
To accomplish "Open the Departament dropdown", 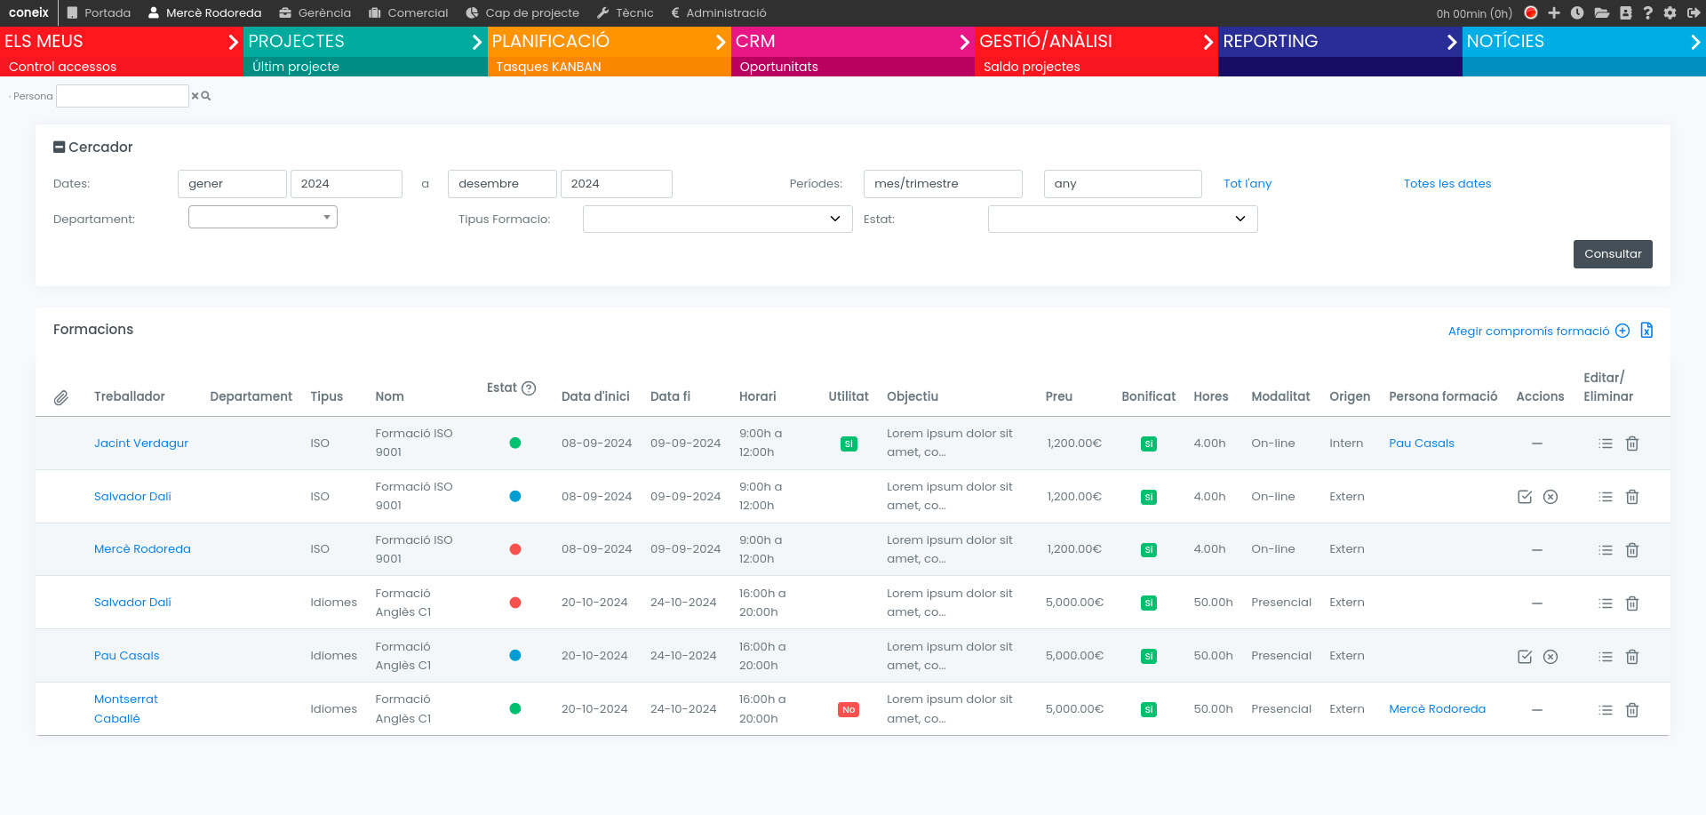I will 263,217.
